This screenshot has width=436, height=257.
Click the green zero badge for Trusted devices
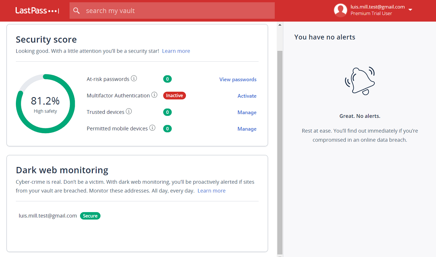(x=167, y=112)
